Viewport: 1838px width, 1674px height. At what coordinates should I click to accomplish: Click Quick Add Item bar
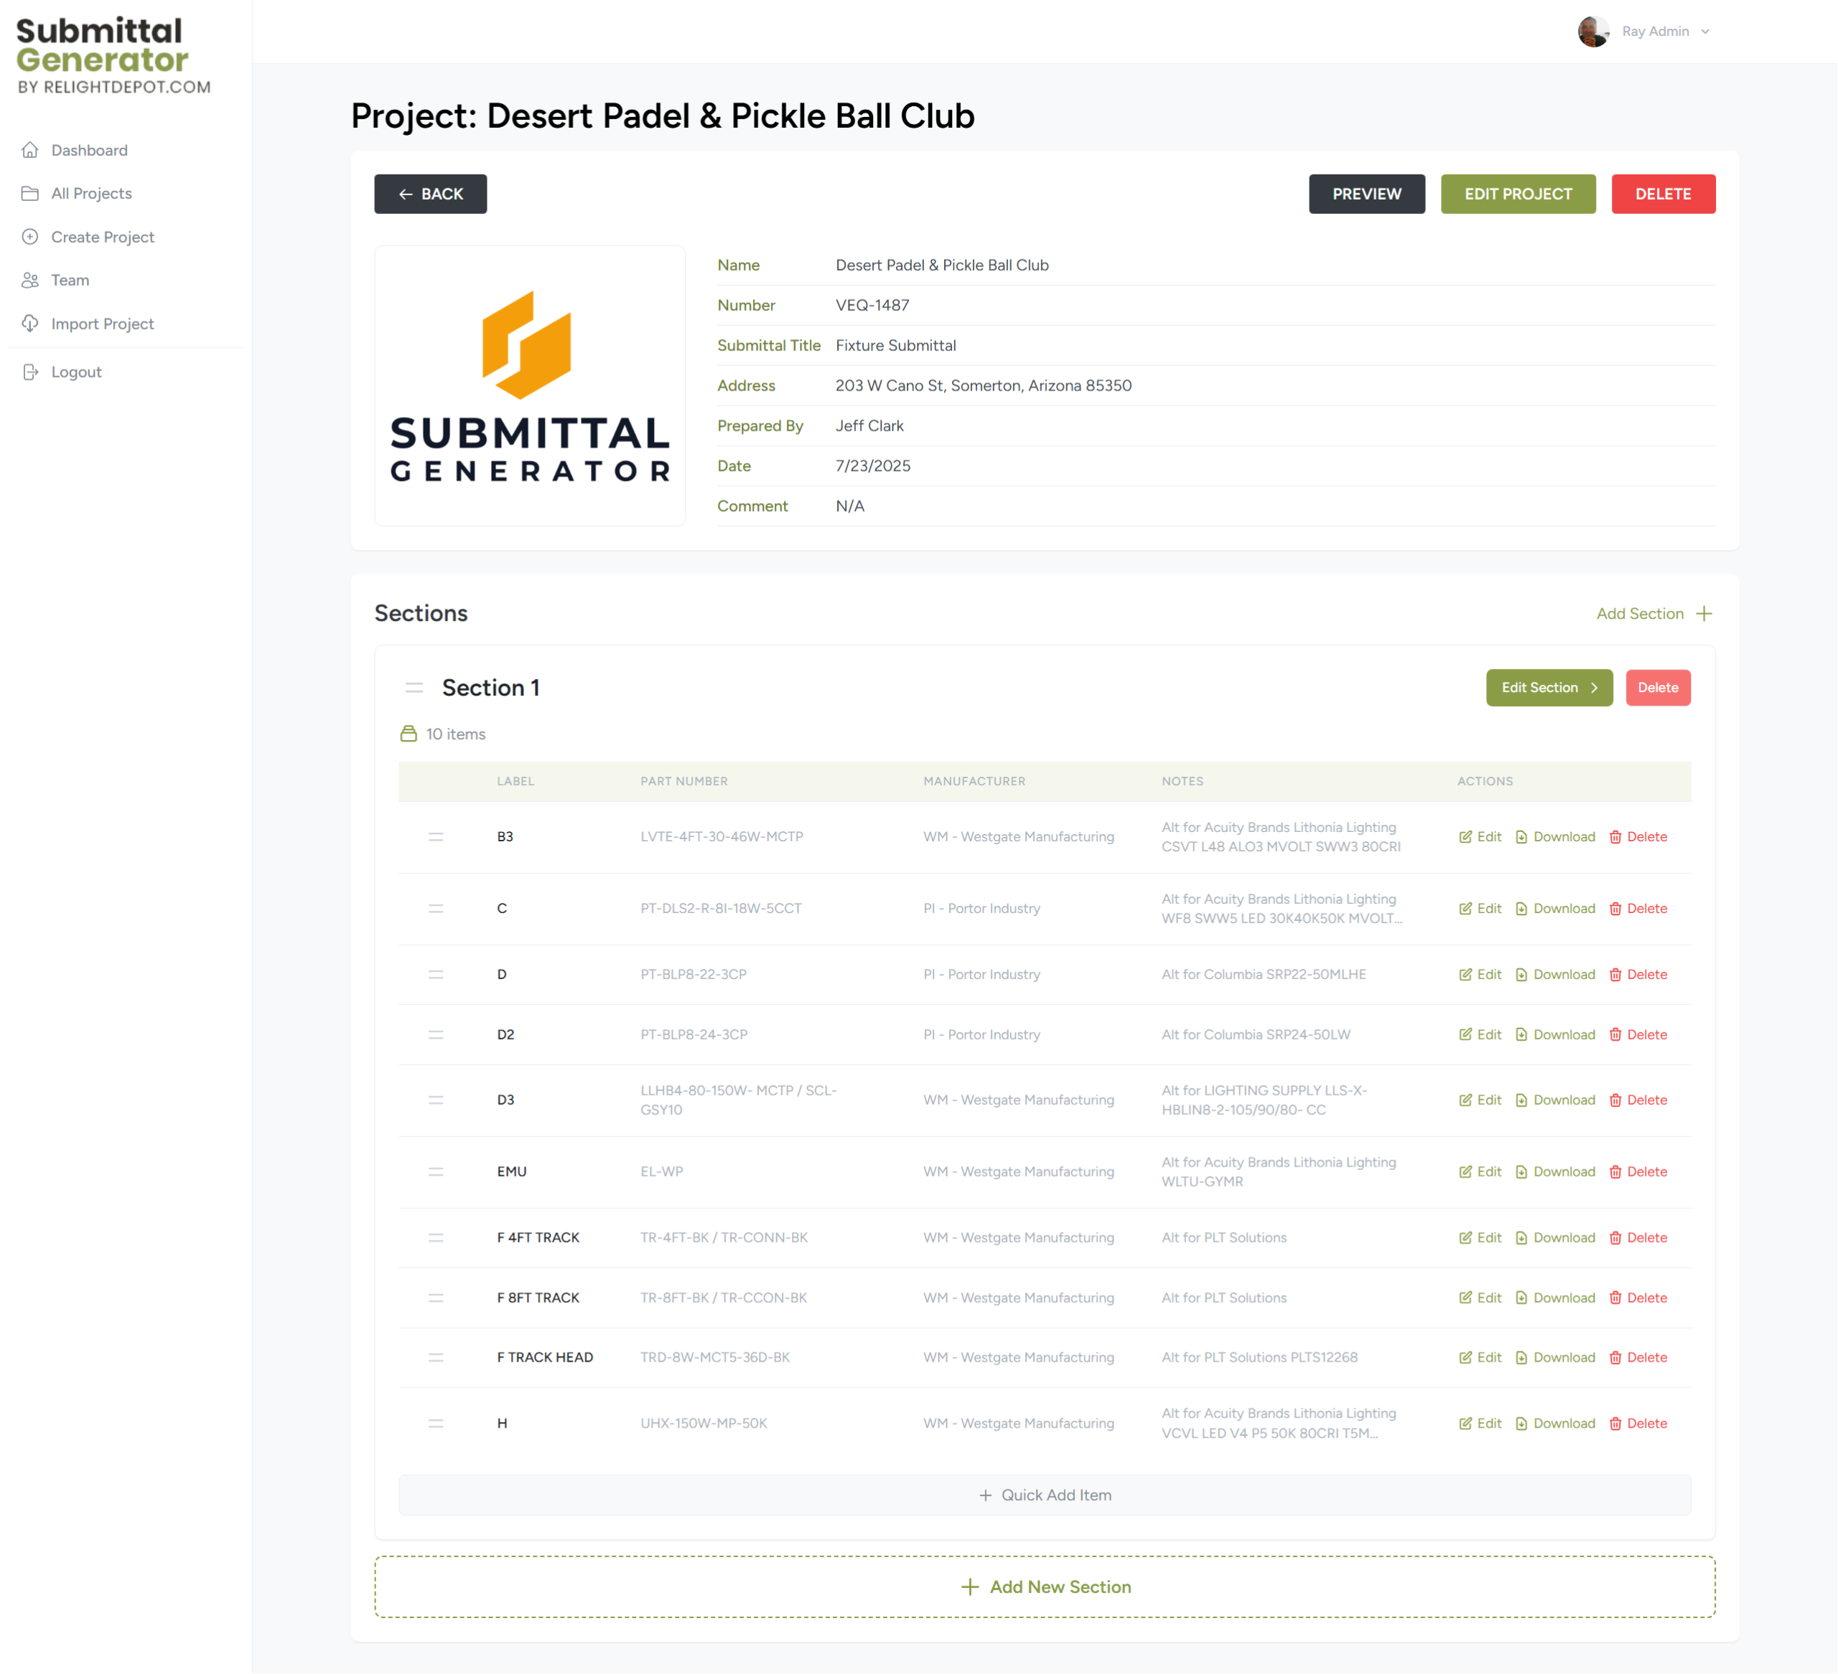1045,1495
